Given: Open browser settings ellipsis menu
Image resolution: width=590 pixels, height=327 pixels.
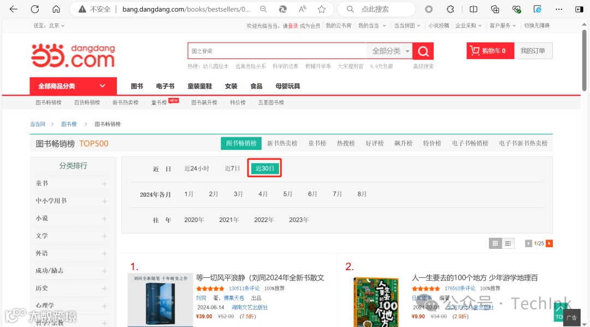Looking at the screenshot, I should point(559,9).
